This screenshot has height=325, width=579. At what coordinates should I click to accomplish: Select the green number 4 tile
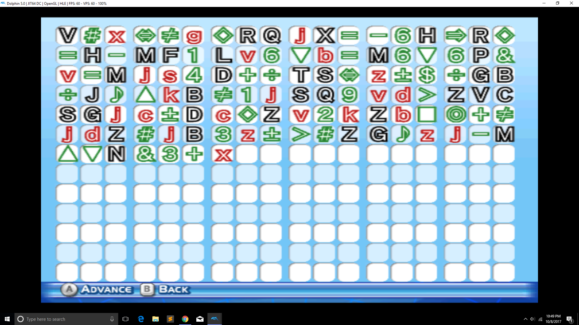click(194, 75)
